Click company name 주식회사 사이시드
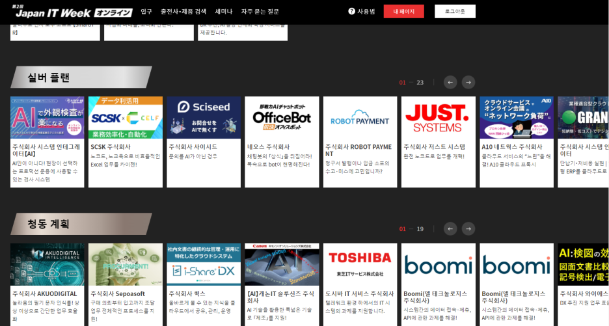 [193, 147]
